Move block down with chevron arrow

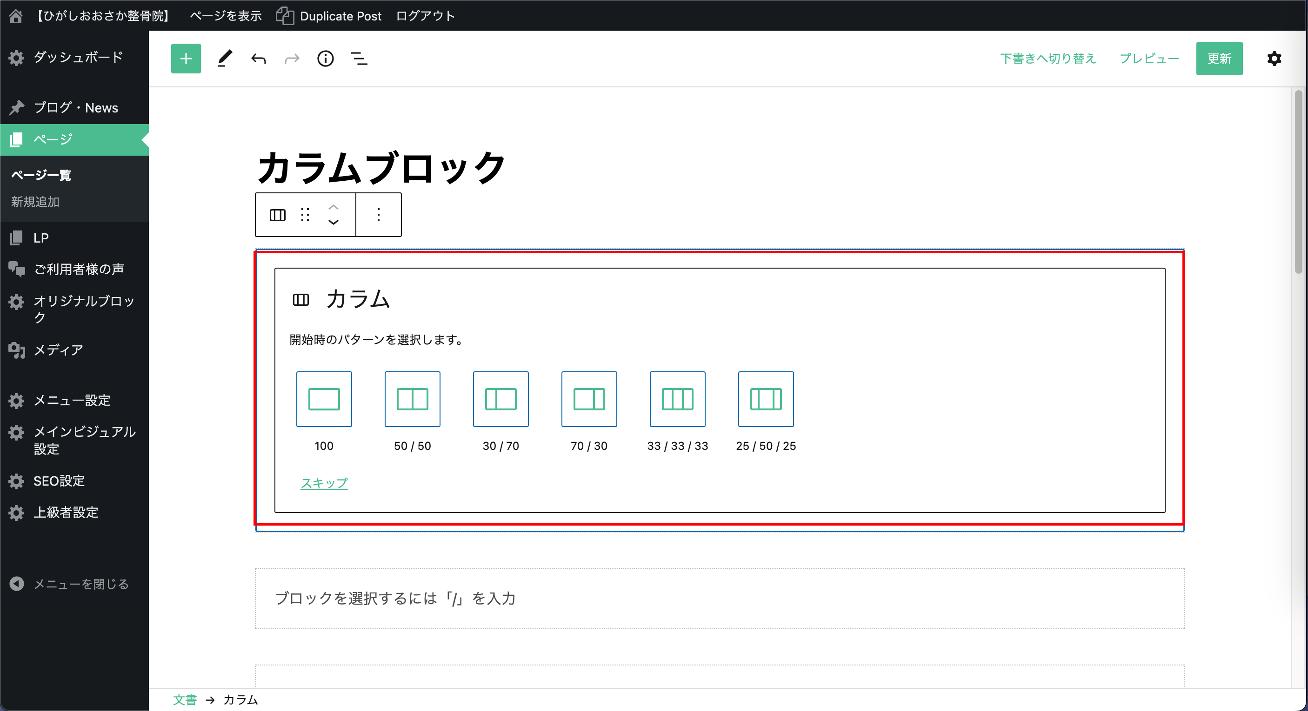(333, 223)
